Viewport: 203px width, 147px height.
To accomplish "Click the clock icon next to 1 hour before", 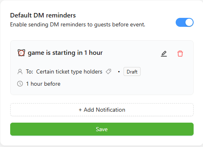I will 20,84.
